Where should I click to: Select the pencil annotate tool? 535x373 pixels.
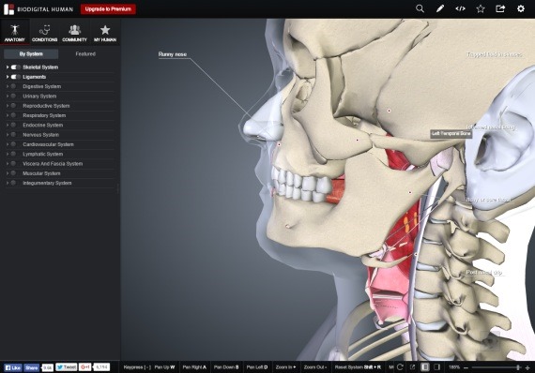440,8
